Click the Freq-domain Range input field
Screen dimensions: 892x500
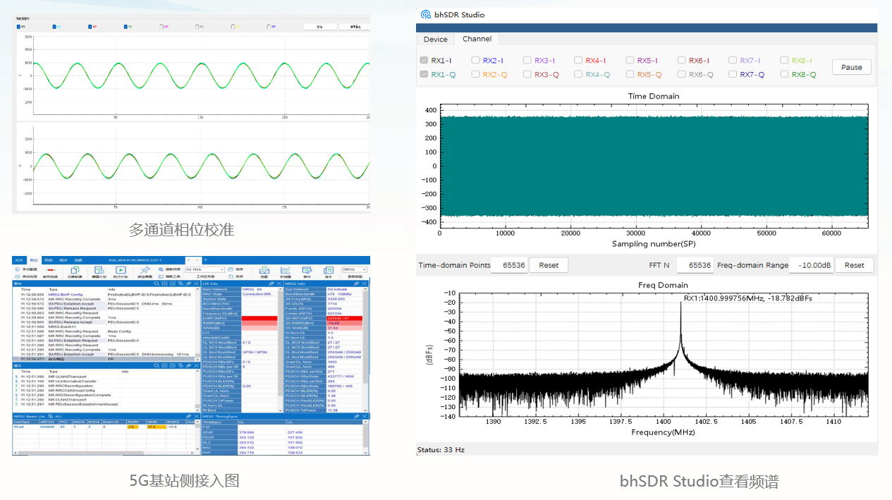tap(812, 265)
